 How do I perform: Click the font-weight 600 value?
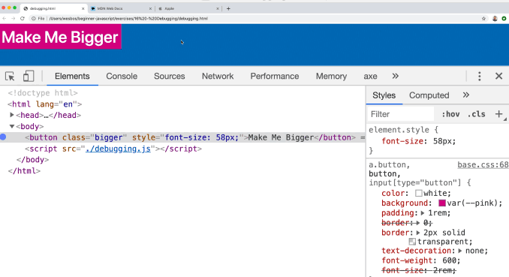[449, 260]
